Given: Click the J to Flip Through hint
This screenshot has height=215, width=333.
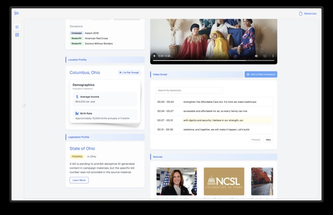Looking at the screenshot, I should click(x=129, y=73).
